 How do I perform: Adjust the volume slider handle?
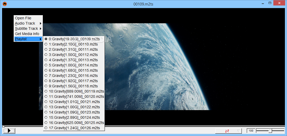tap(270, 131)
